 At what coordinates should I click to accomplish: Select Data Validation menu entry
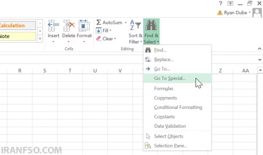[177, 126]
